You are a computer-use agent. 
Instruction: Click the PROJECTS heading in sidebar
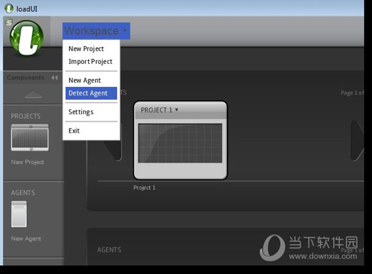25,116
